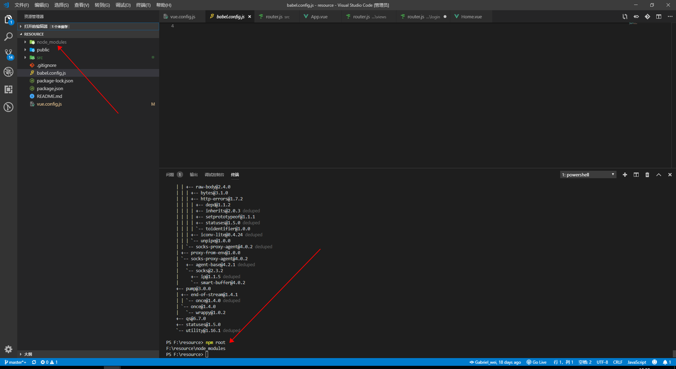
Task: Select the 终端 terminal panel tab
Action: [235, 175]
